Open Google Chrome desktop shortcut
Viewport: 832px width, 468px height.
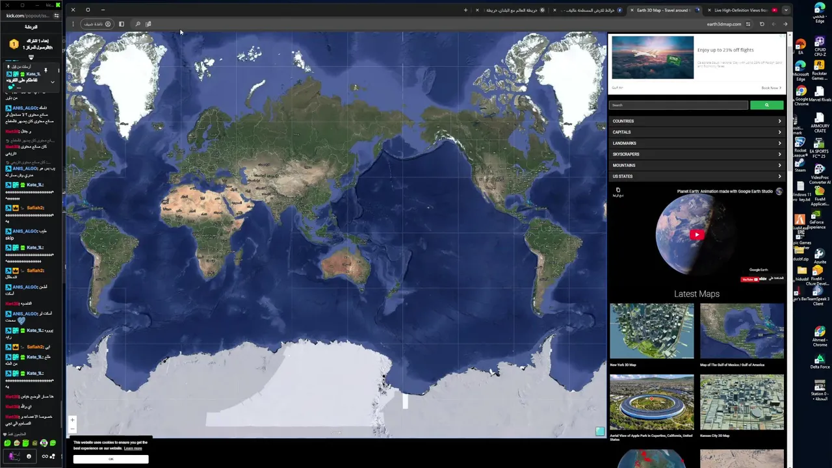(x=801, y=96)
